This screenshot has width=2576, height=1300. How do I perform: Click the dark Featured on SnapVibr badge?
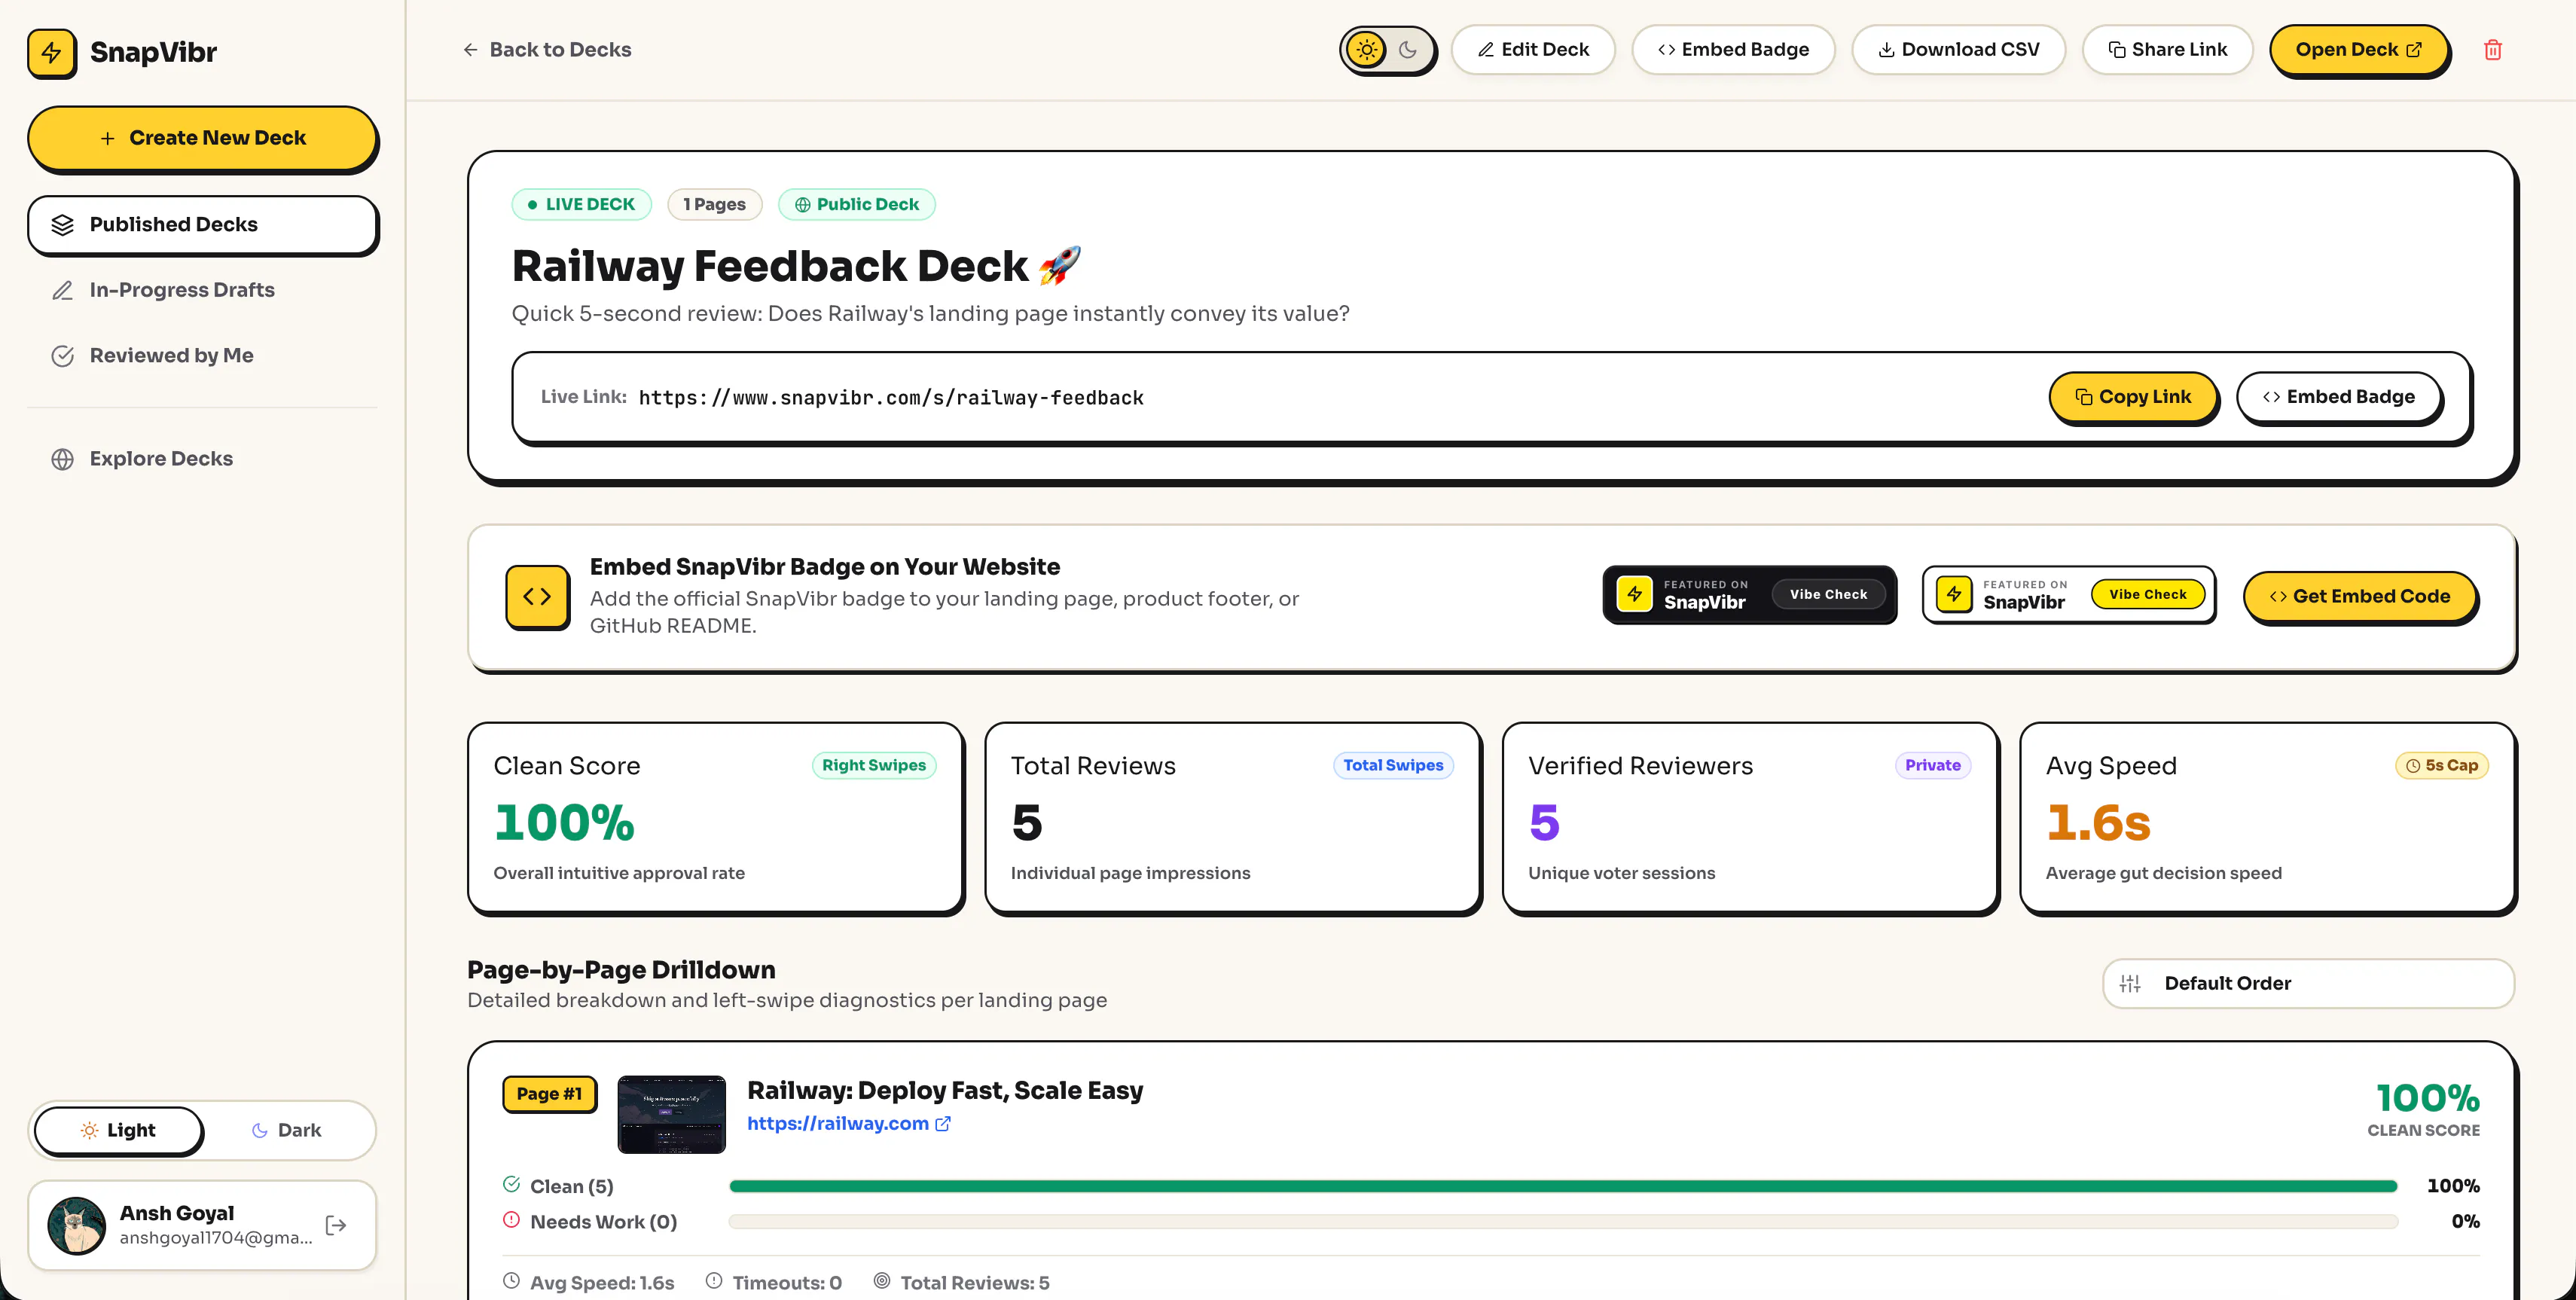coord(1749,595)
